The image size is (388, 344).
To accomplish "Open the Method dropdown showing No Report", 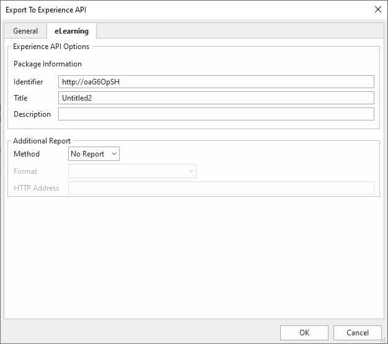I will 94,154.
